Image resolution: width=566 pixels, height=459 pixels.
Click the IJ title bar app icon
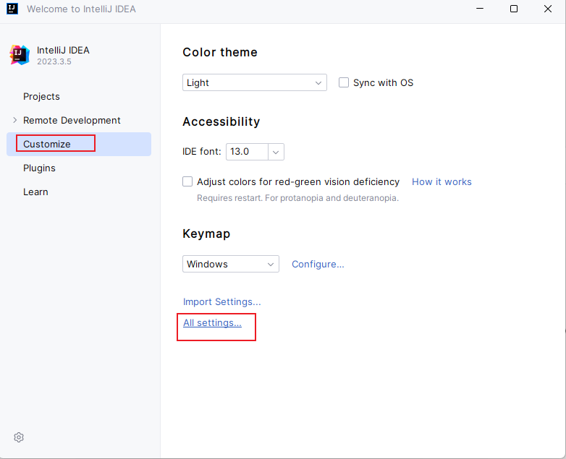[x=12, y=9]
